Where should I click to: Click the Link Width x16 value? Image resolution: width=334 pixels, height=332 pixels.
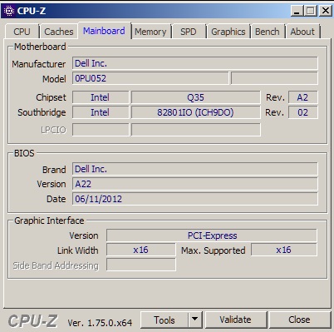click(141, 250)
